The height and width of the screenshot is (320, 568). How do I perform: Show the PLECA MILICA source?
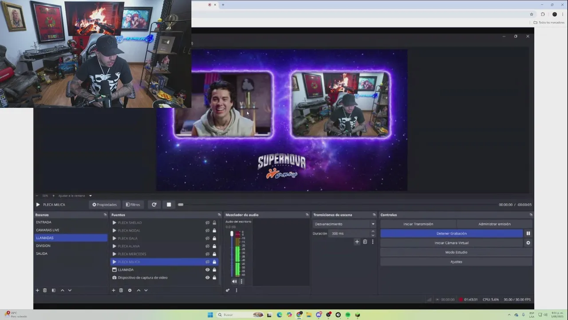coord(207,262)
